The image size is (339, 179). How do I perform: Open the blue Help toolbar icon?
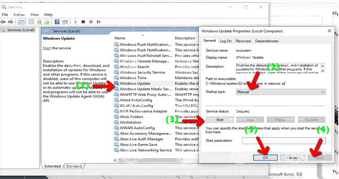[57, 22]
